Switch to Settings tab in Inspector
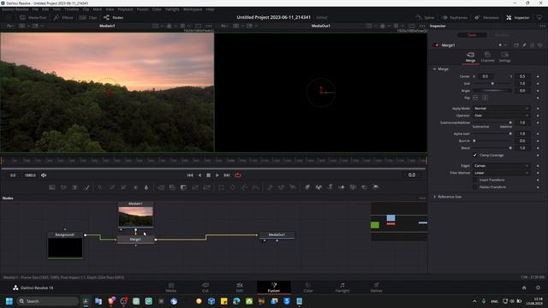This screenshot has width=548, height=308. (x=504, y=57)
